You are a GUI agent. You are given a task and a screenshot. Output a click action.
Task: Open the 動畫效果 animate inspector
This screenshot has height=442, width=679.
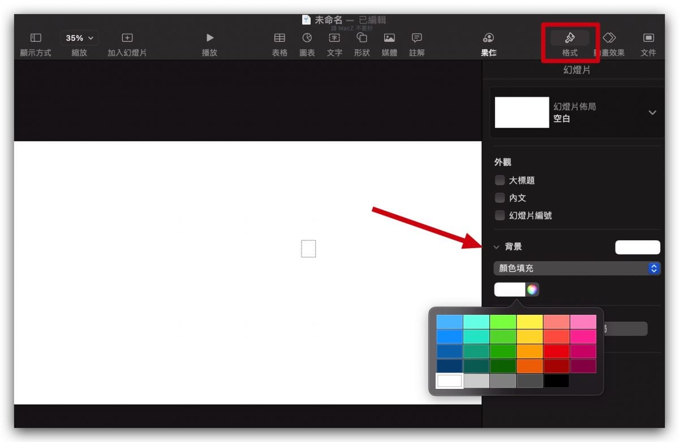point(609,38)
